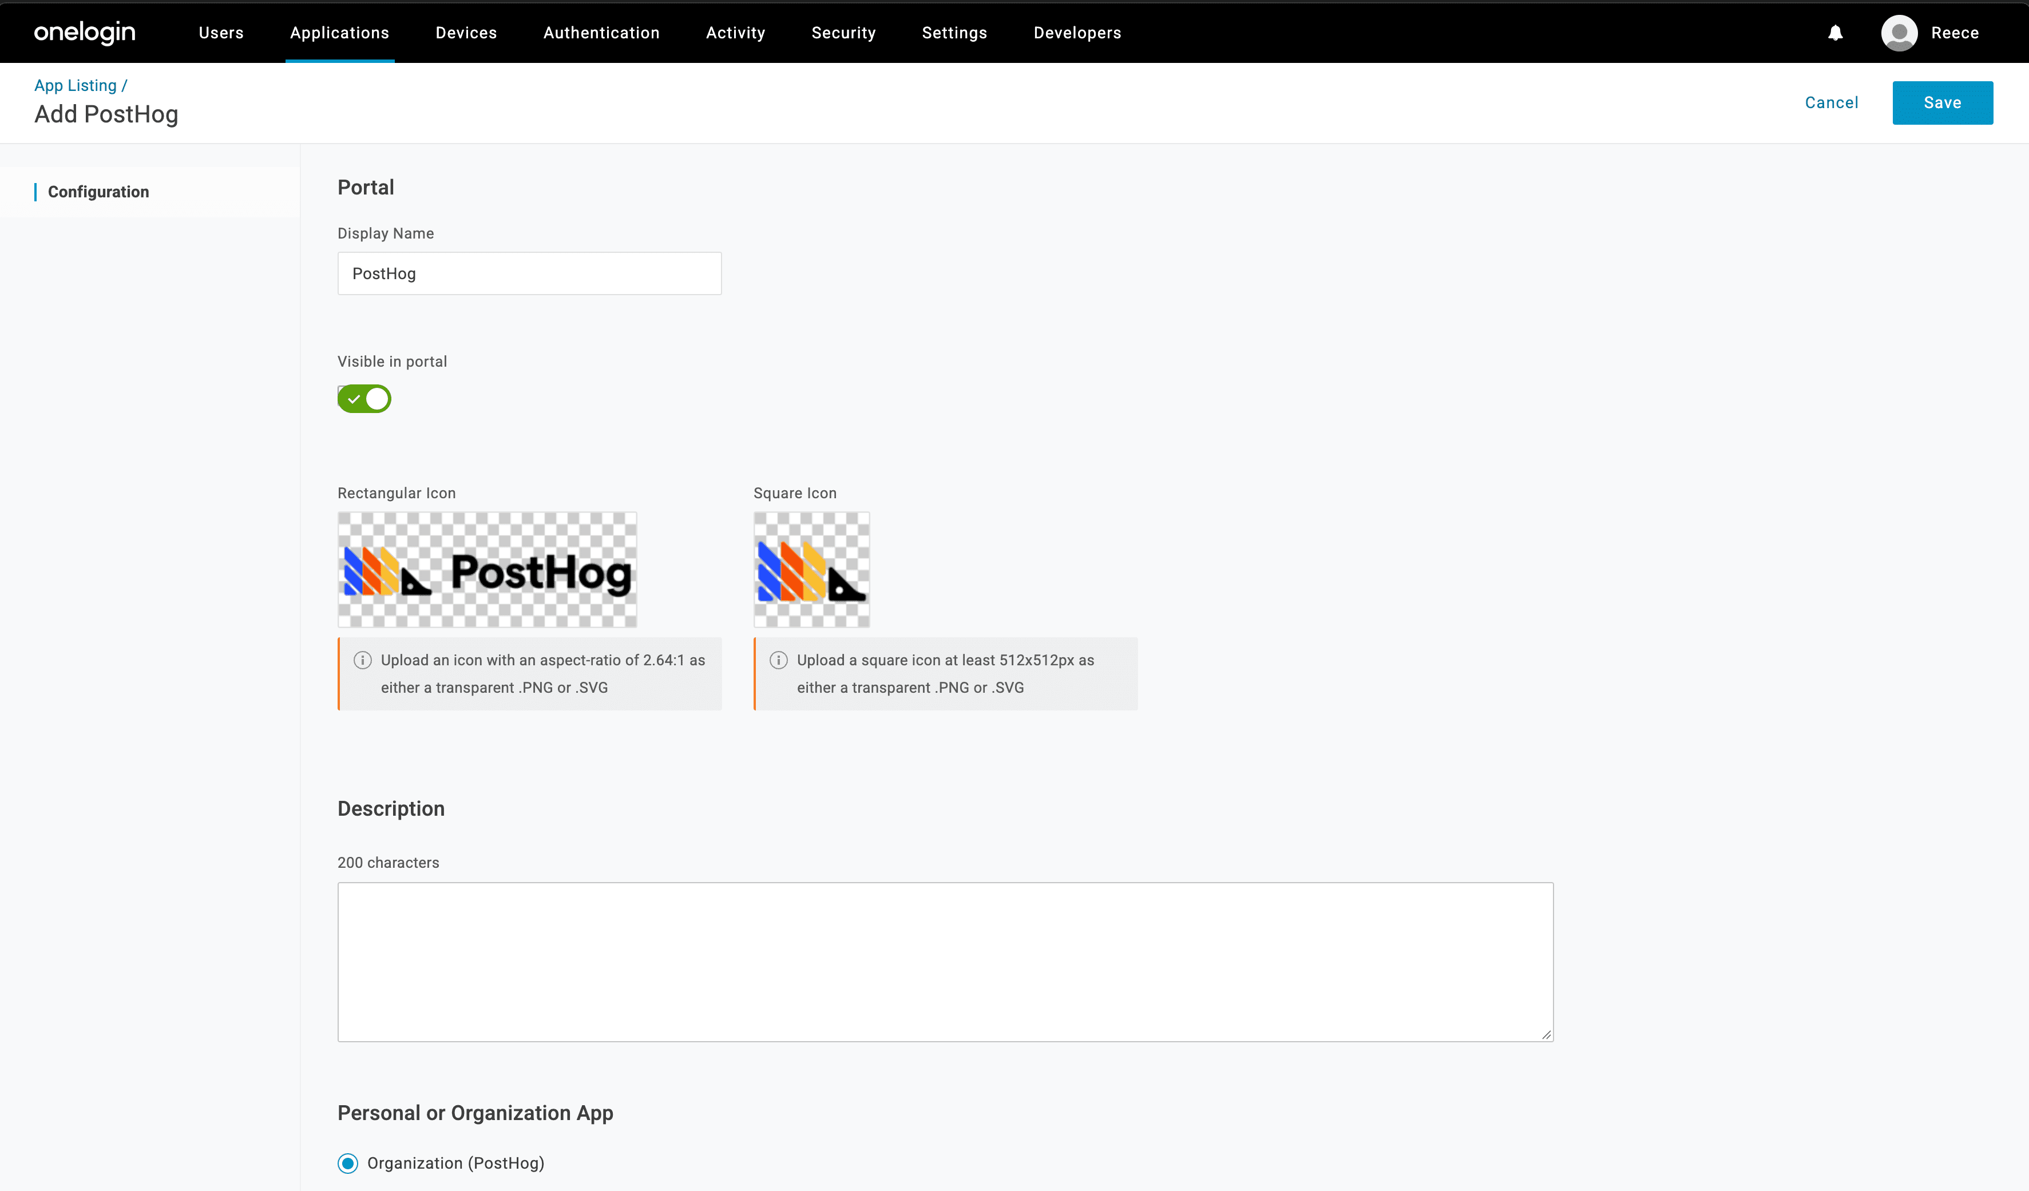Open the Reece account menu

1955,33
